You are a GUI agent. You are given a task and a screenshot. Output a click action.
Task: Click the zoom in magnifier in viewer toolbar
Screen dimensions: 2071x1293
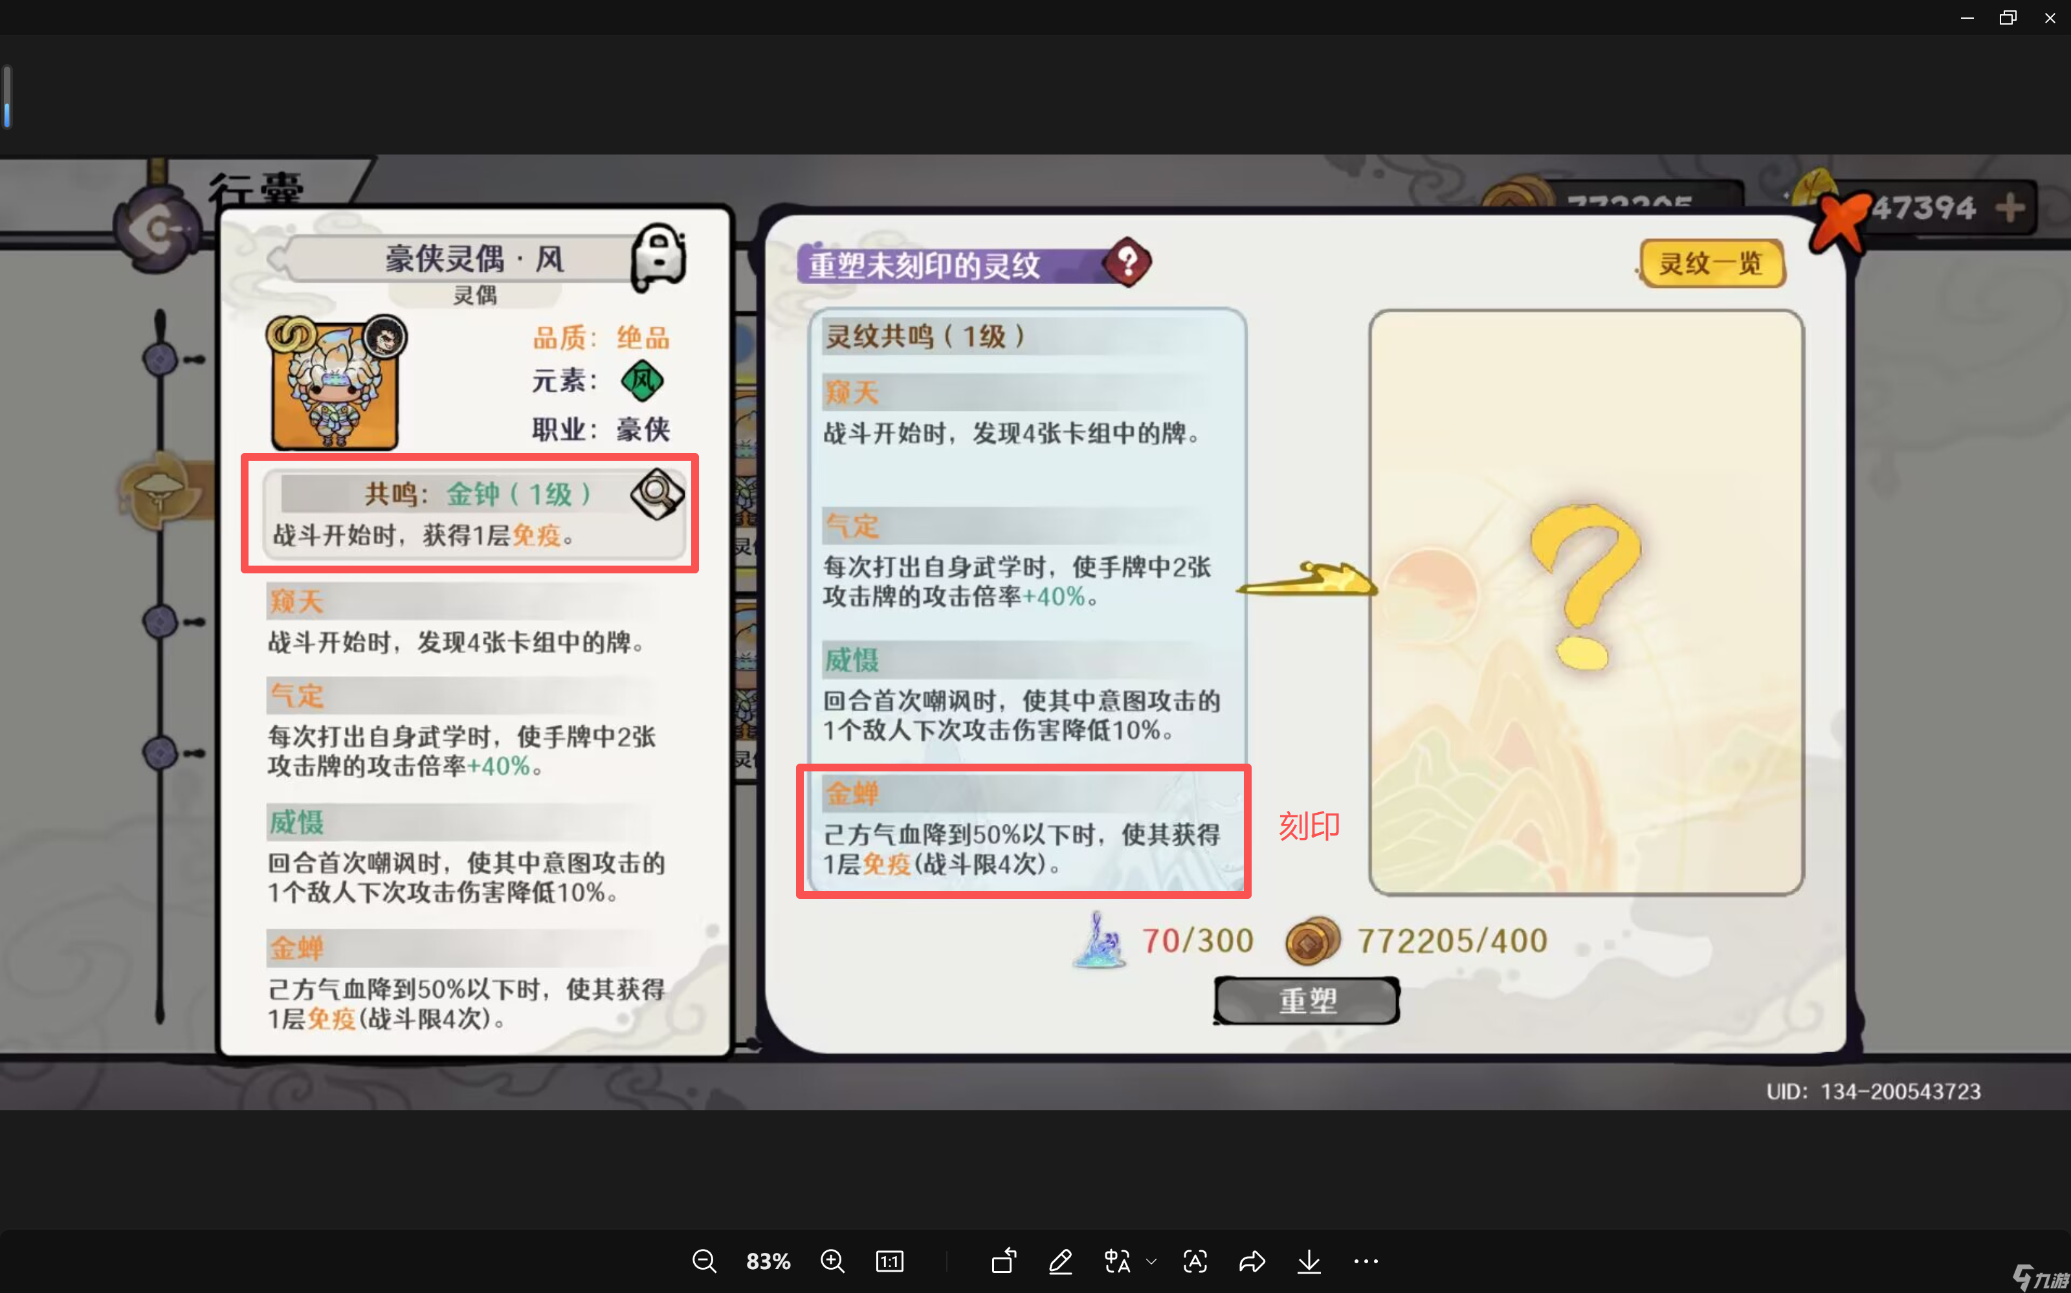832,1261
